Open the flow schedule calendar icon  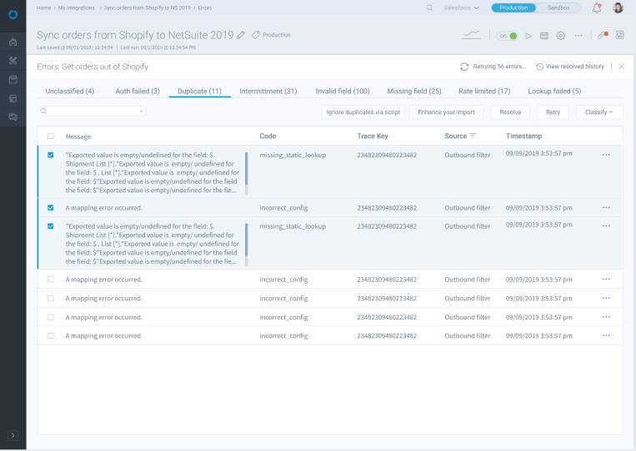click(543, 36)
